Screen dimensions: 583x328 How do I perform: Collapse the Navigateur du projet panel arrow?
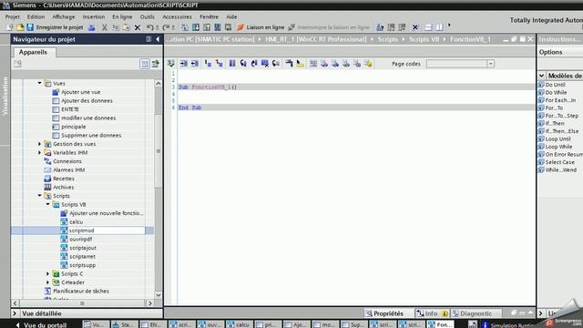[x=158, y=39]
